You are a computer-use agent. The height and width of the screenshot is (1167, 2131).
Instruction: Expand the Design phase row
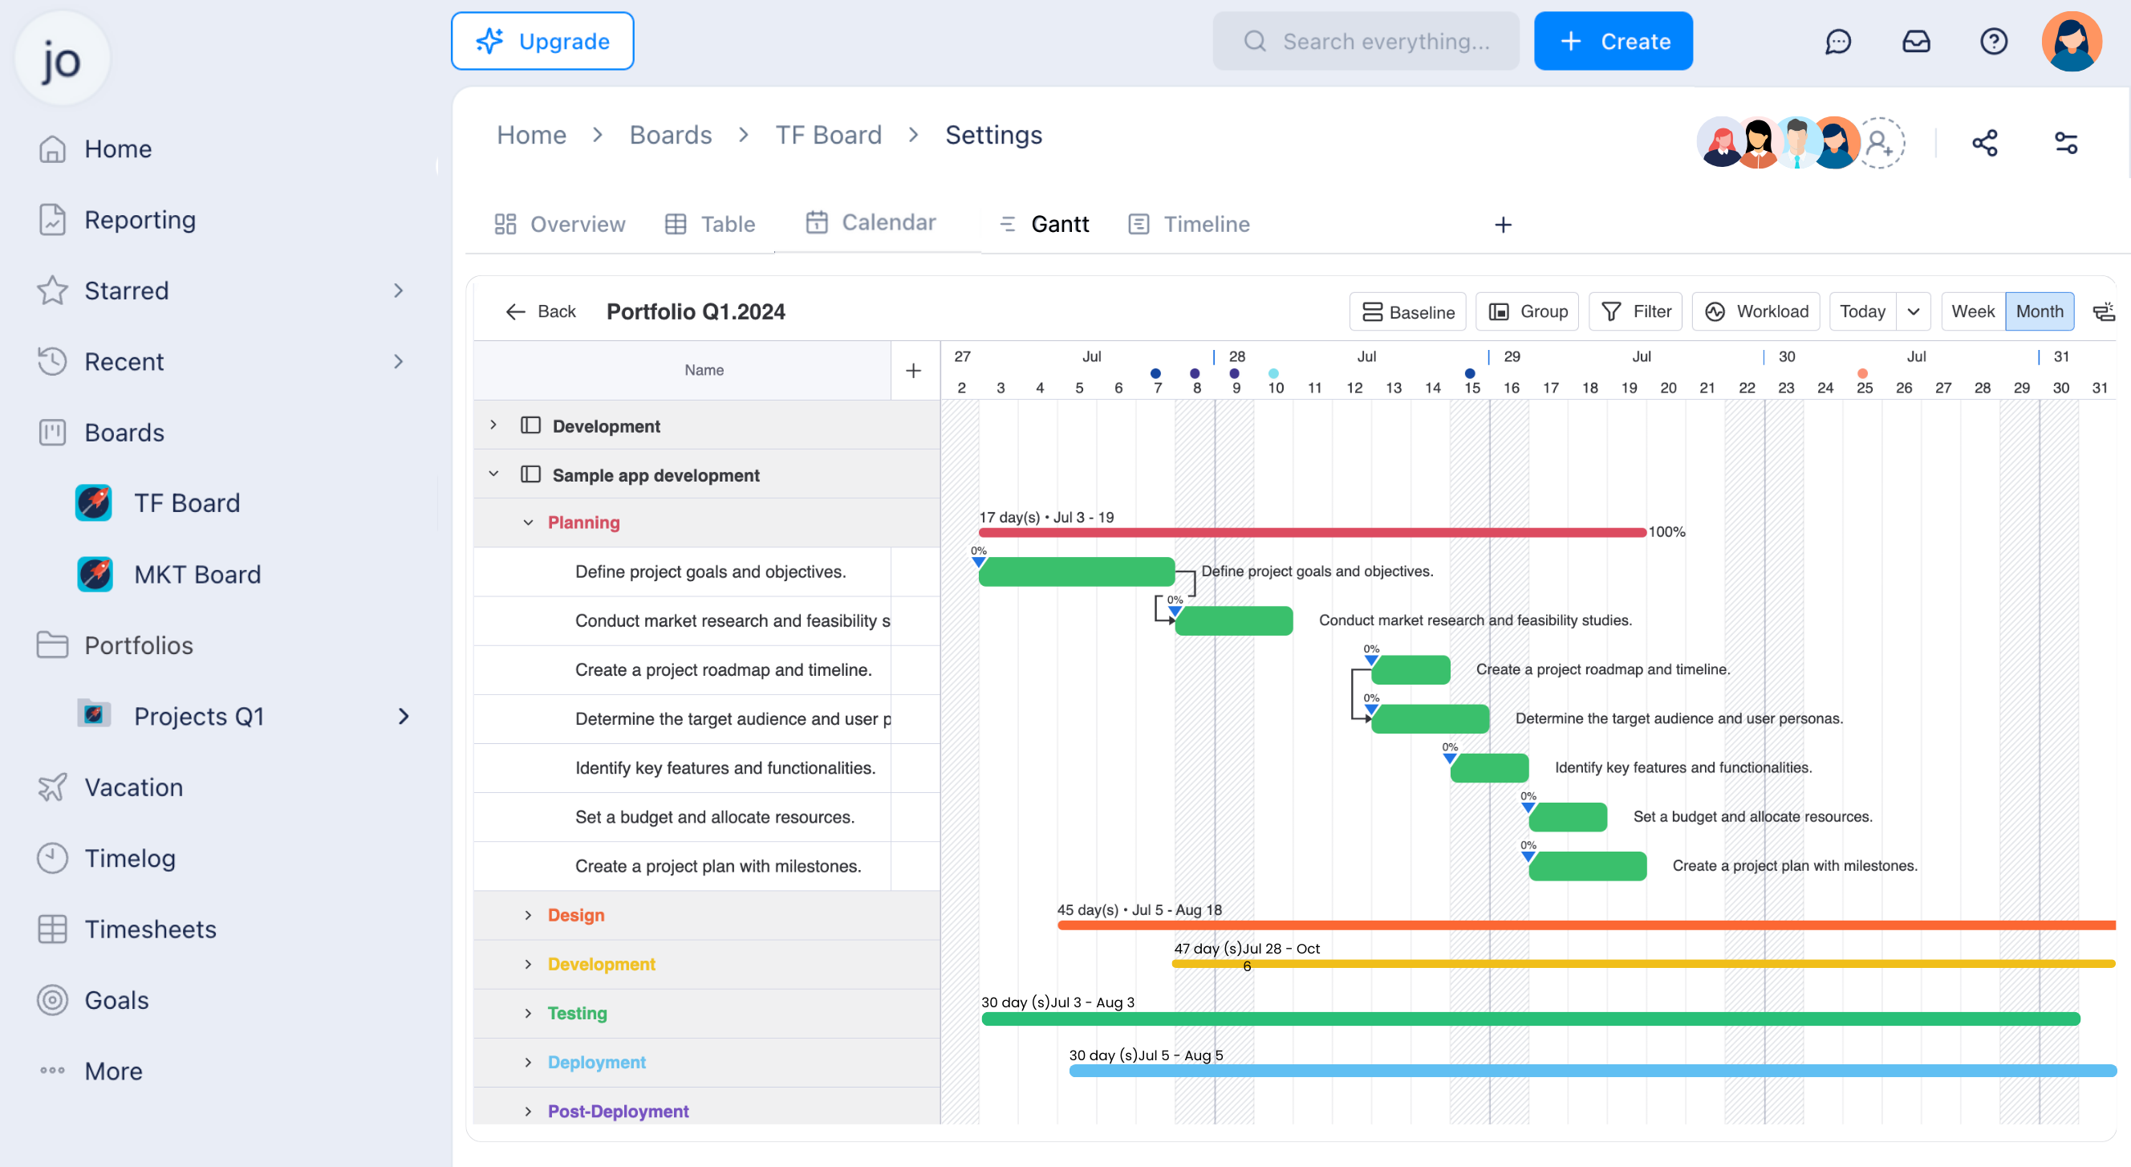coord(529,914)
